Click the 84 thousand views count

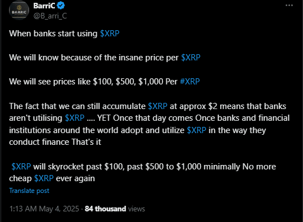(105, 209)
